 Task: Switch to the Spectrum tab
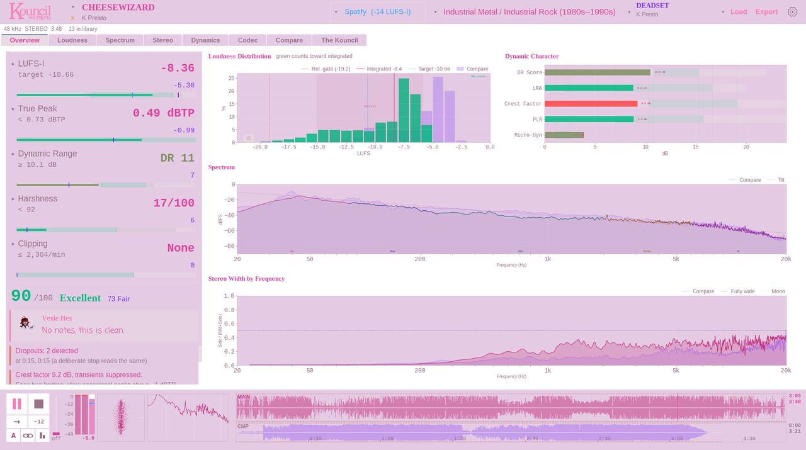[x=120, y=40]
